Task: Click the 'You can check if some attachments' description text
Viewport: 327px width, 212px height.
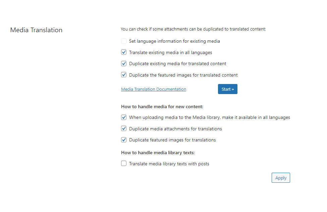Action: [193, 29]
